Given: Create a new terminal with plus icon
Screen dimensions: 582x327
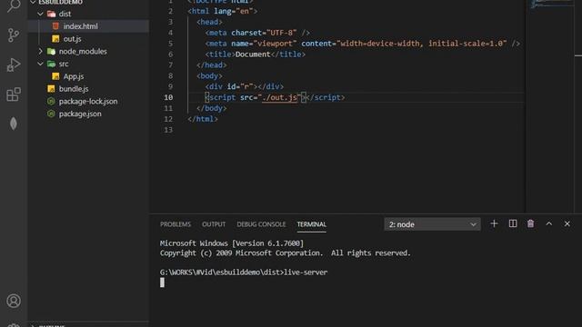Looking at the screenshot, I should (494, 224).
